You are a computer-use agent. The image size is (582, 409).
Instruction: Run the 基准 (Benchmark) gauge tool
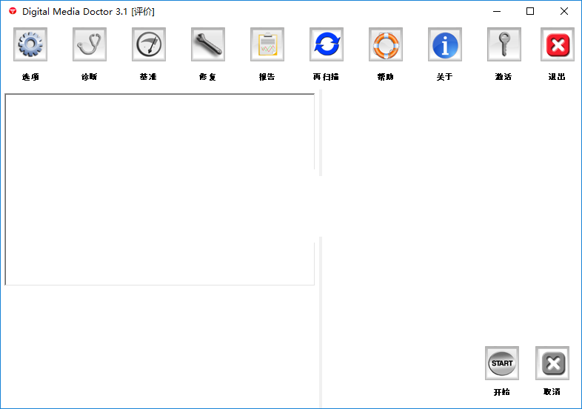coord(149,45)
